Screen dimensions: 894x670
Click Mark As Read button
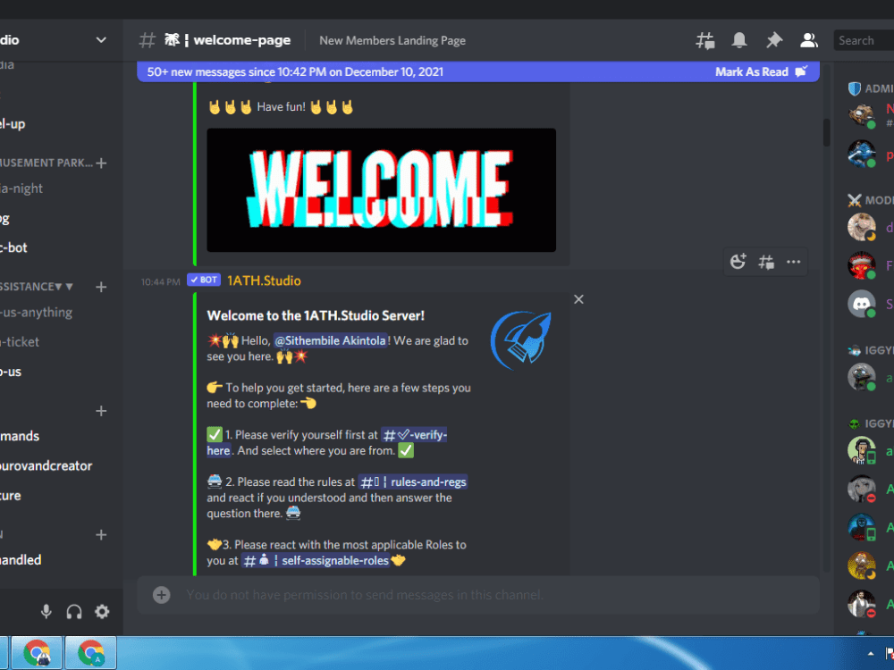[x=761, y=71]
